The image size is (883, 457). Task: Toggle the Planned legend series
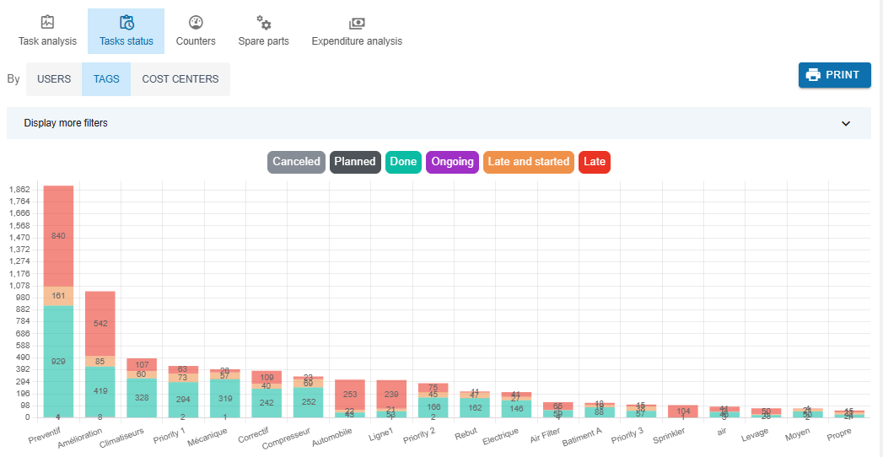click(355, 162)
